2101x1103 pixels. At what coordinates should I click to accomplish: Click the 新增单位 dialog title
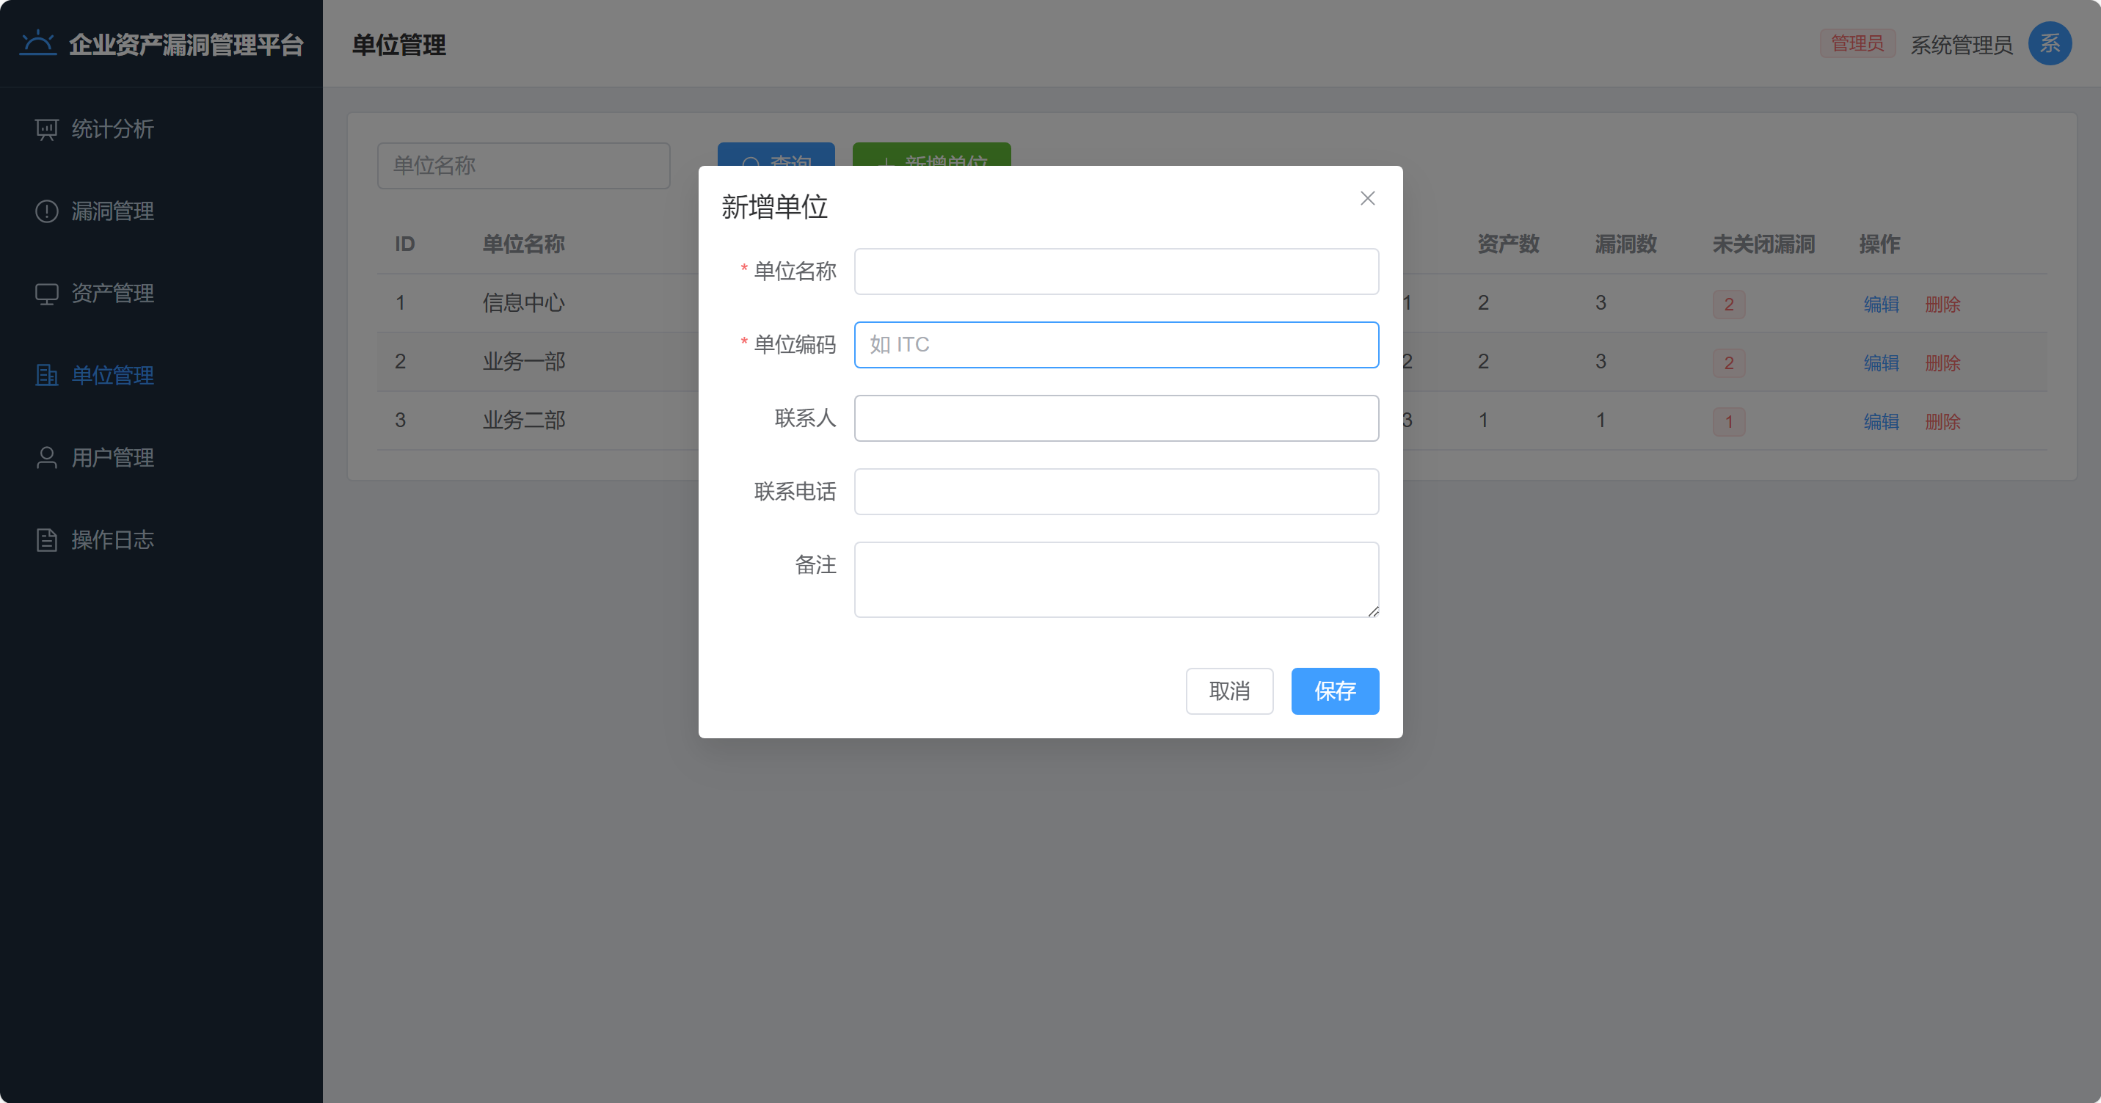(x=774, y=206)
